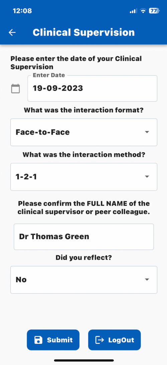Tap the Clinical Supervision header title
Screen dimensions: 167x365
coord(83,32)
